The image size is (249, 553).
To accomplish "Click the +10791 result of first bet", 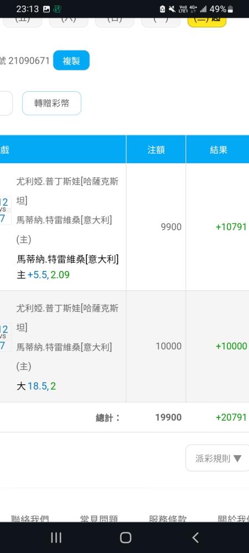I will (x=231, y=227).
